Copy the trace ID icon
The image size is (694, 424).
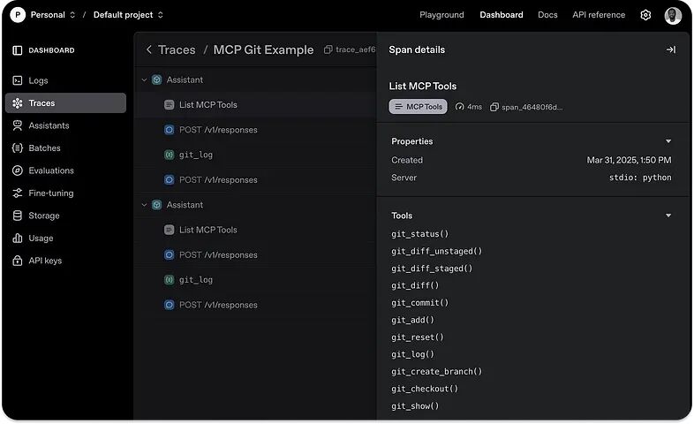(x=328, y=49)
